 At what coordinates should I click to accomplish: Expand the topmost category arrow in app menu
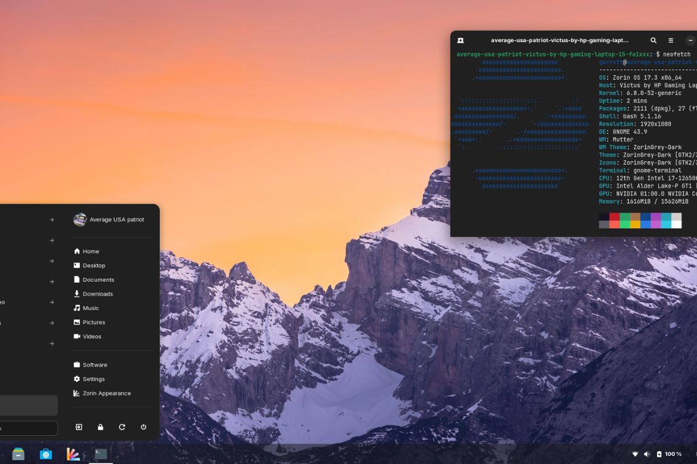[51, 219]
